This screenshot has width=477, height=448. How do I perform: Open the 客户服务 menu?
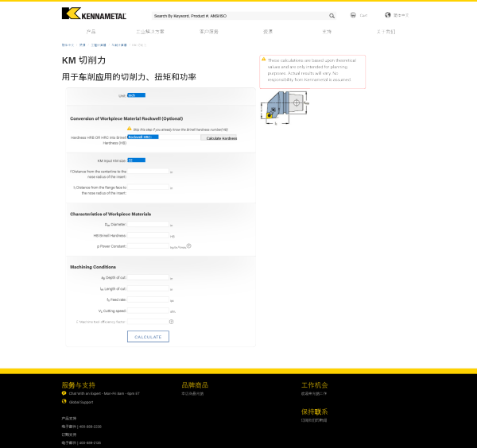pyautogui.click(x=208, y=32)
